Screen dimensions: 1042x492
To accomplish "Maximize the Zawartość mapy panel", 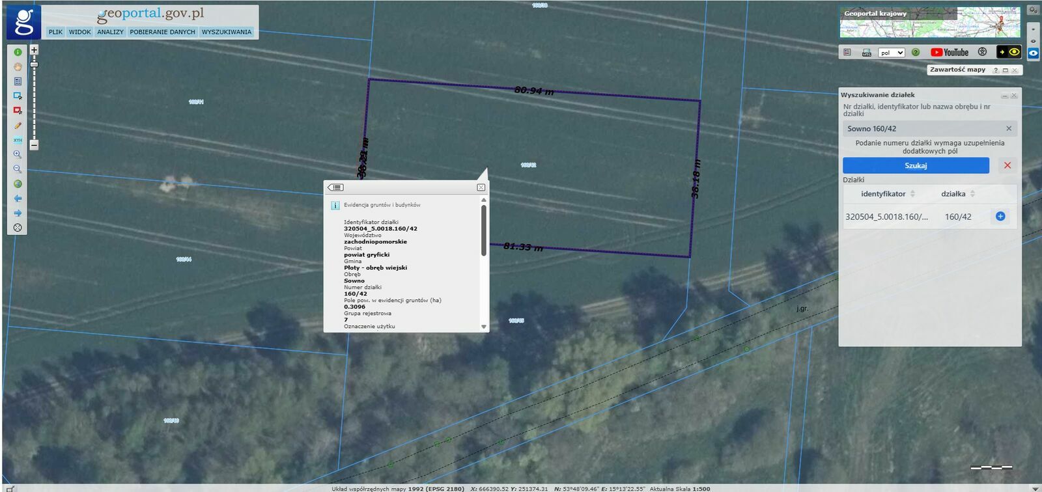I will pos(1005,70).
